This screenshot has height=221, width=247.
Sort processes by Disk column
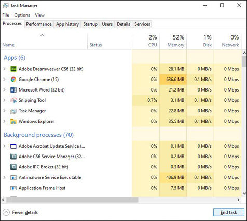pyautogui.click(x=200, y=41)
